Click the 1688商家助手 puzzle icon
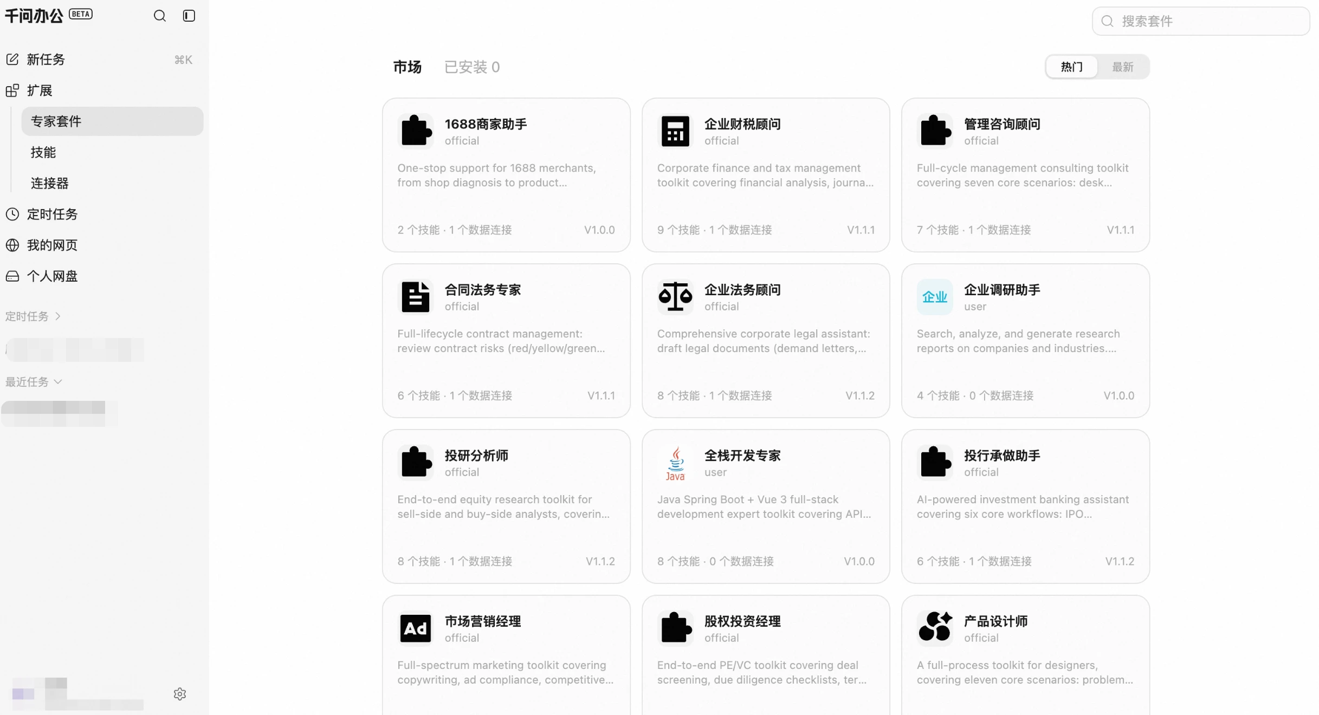The height and width of the screenshot is (715, 1319). click(416, 131)
